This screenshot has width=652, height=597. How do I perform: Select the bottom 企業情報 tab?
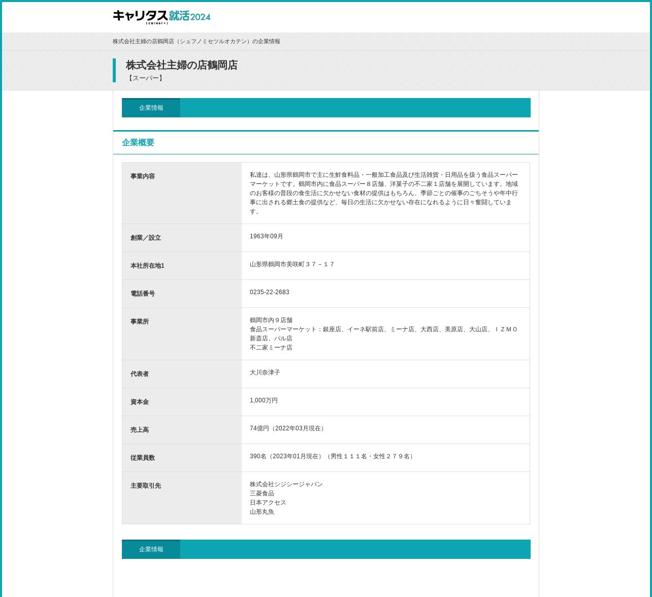pyautogui.click(x=151, y=549)
